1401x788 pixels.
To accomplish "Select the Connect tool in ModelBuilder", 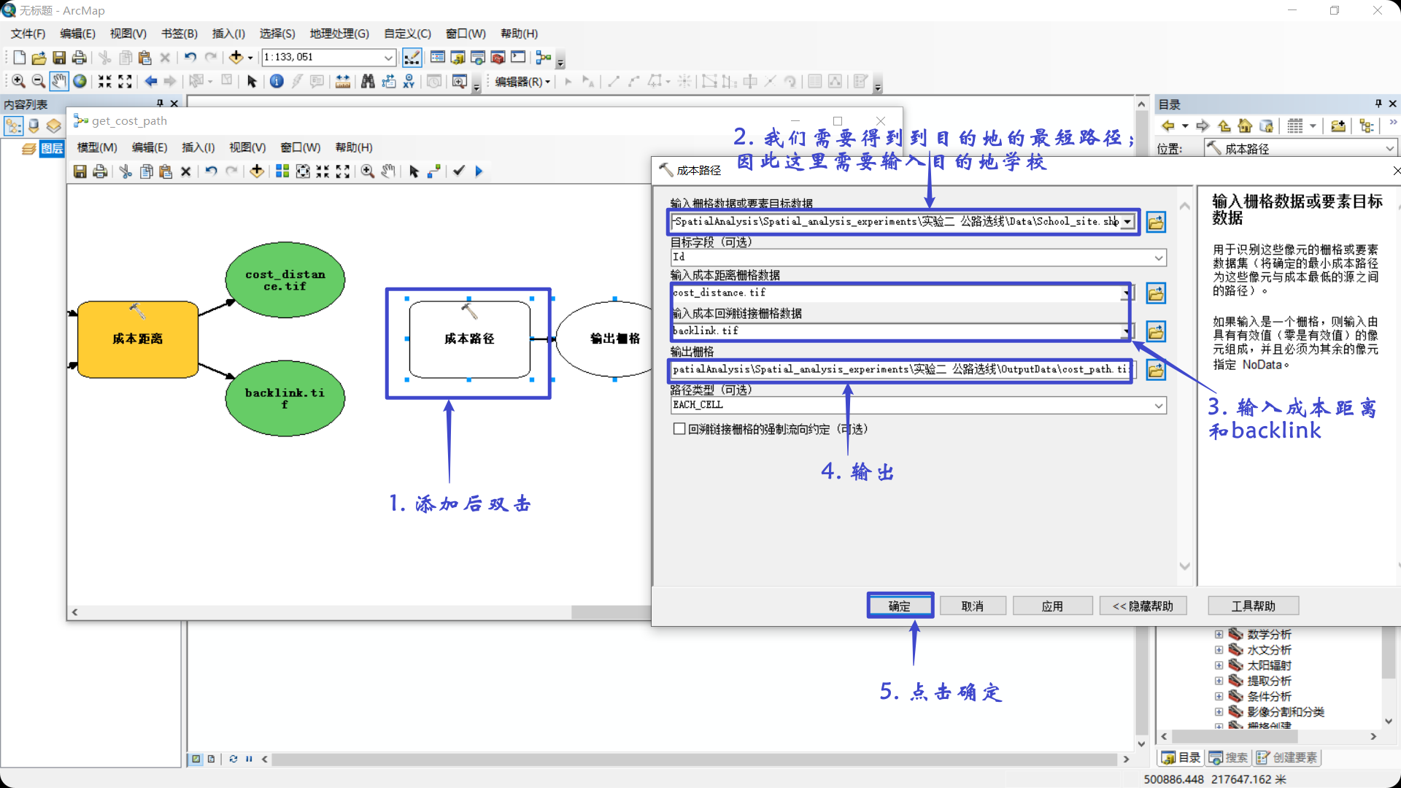I will pyautogui.click(x=434, y=171).
